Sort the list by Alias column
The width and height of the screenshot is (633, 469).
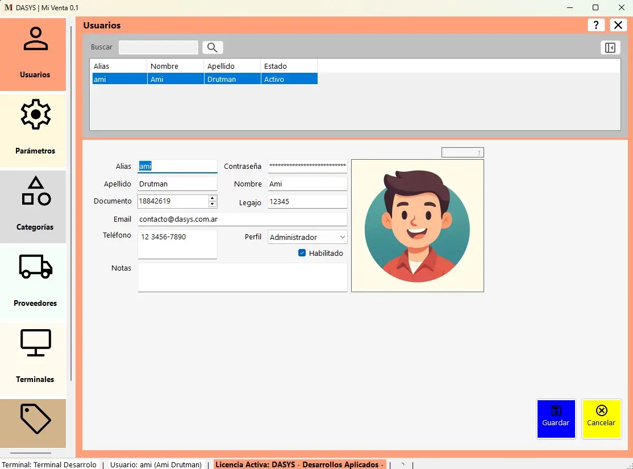[118, 67]
